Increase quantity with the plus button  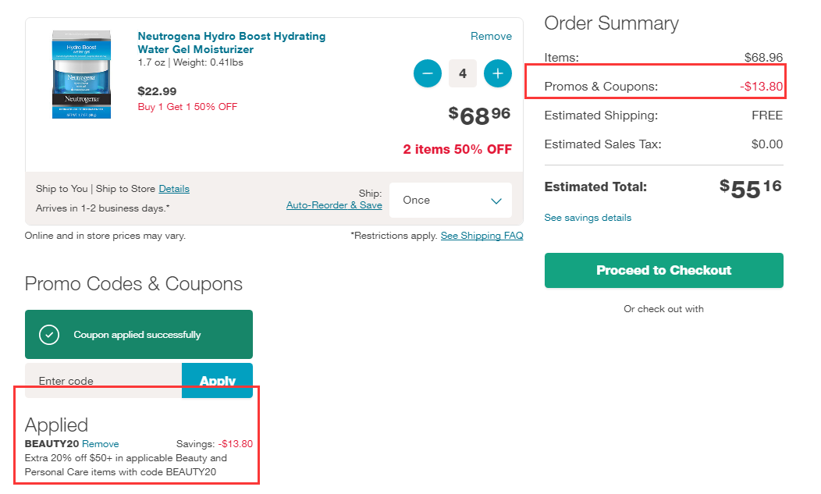(498, 73)
